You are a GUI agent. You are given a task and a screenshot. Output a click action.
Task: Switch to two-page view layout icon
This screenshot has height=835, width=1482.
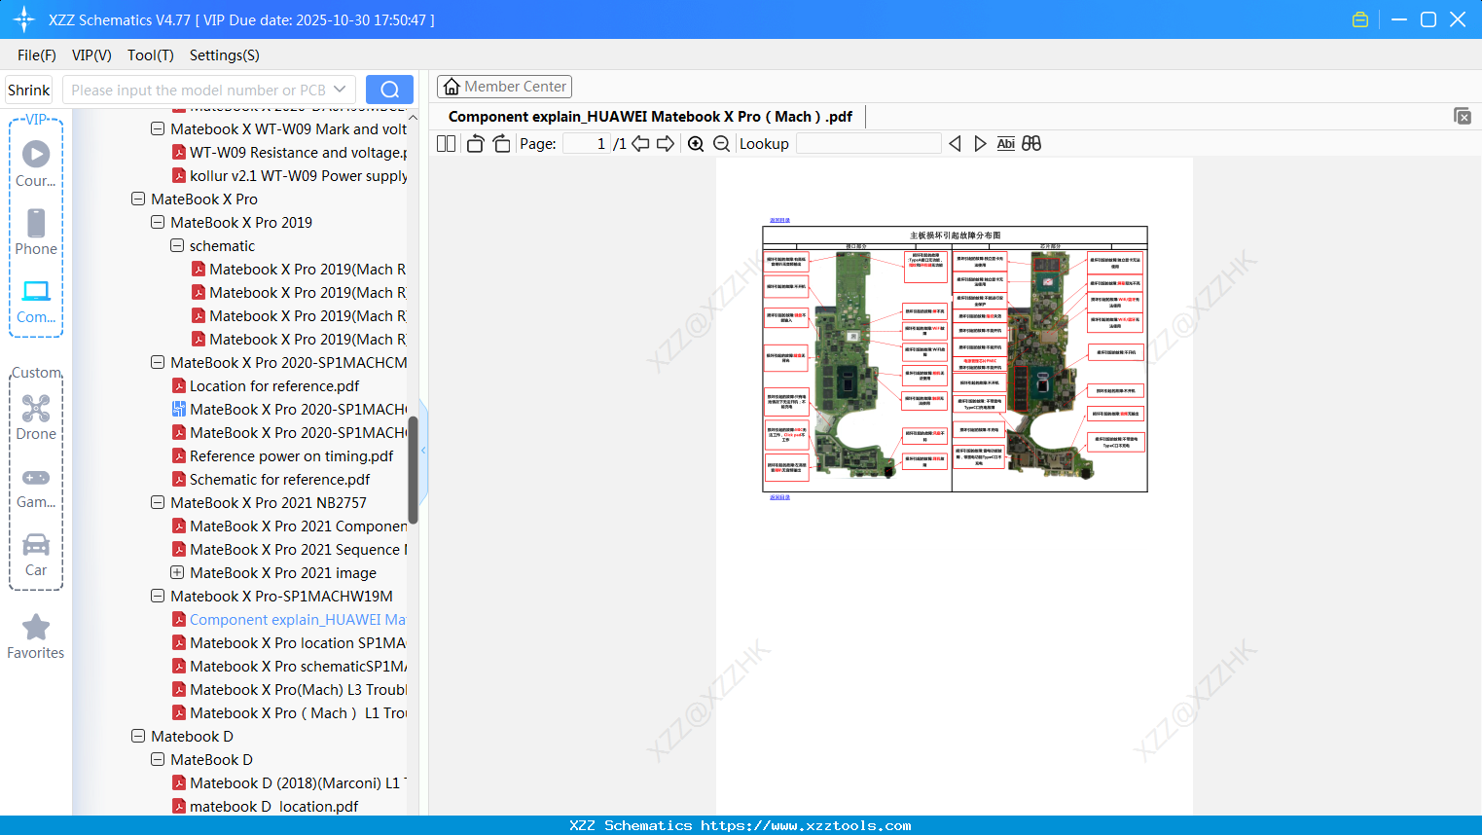pos(447,143)
